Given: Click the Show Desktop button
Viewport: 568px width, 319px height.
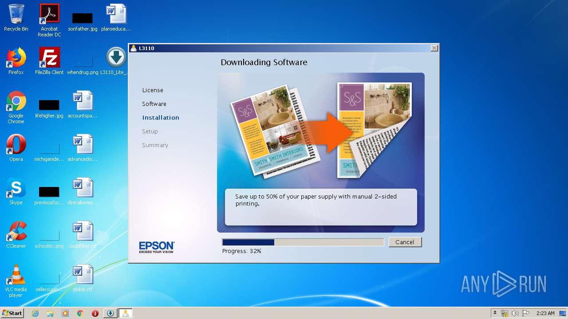Looking at the screenshot, I should click(x=564, y=313).
